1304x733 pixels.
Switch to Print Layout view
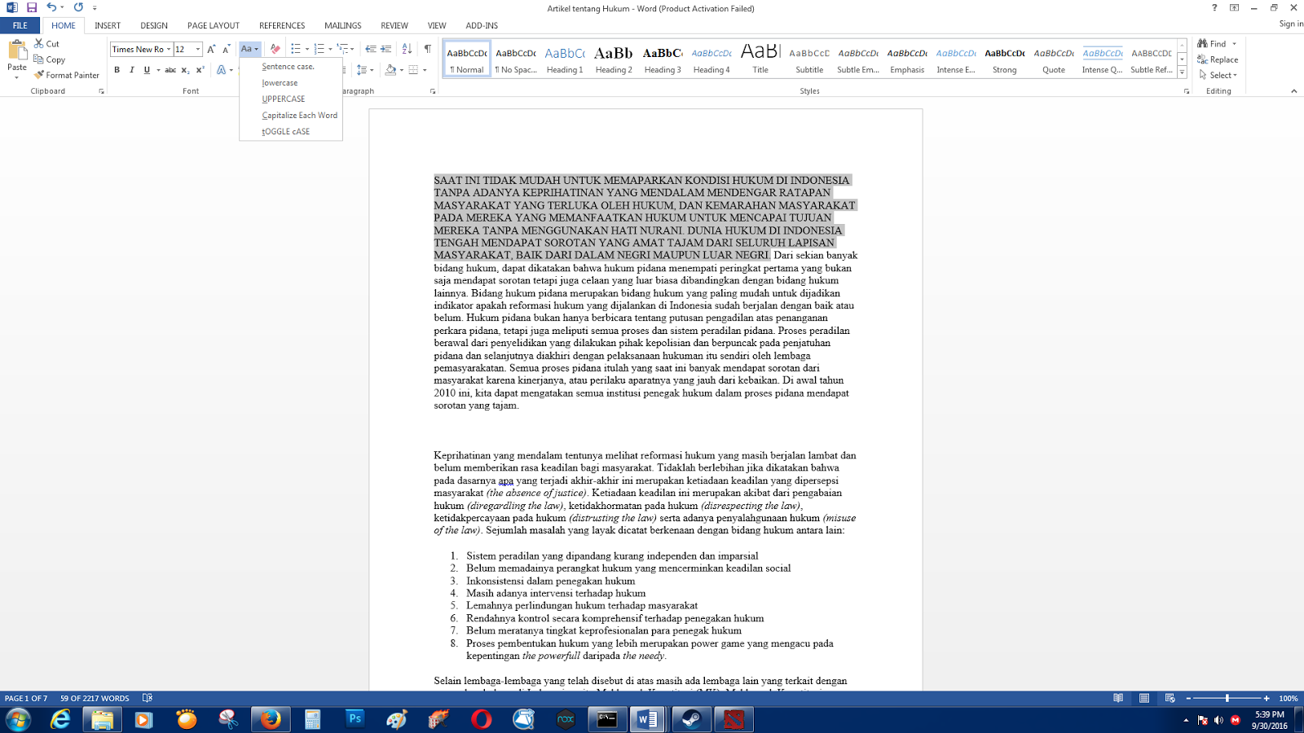tap(1144, 698)
